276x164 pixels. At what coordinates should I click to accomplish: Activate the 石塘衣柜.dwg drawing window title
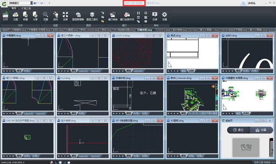[x=124, y=78]
